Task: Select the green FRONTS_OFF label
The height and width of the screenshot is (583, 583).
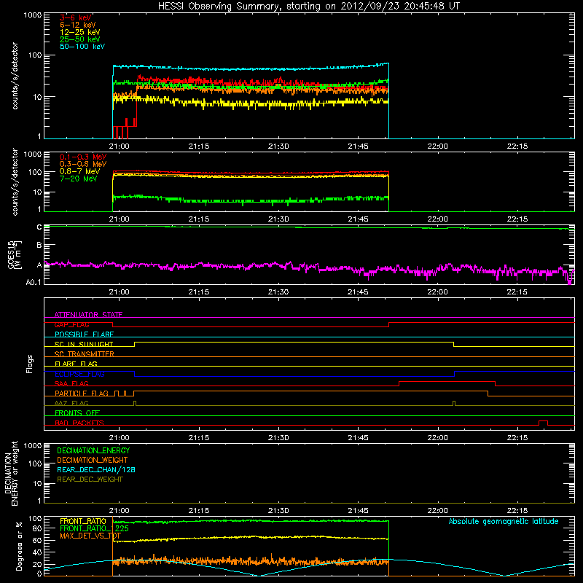Action: 77,413
